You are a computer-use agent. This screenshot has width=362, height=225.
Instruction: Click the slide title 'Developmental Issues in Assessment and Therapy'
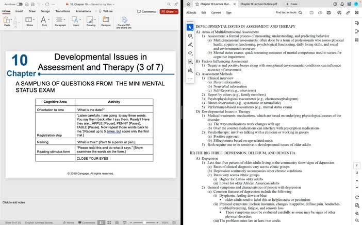pos(101,62)
